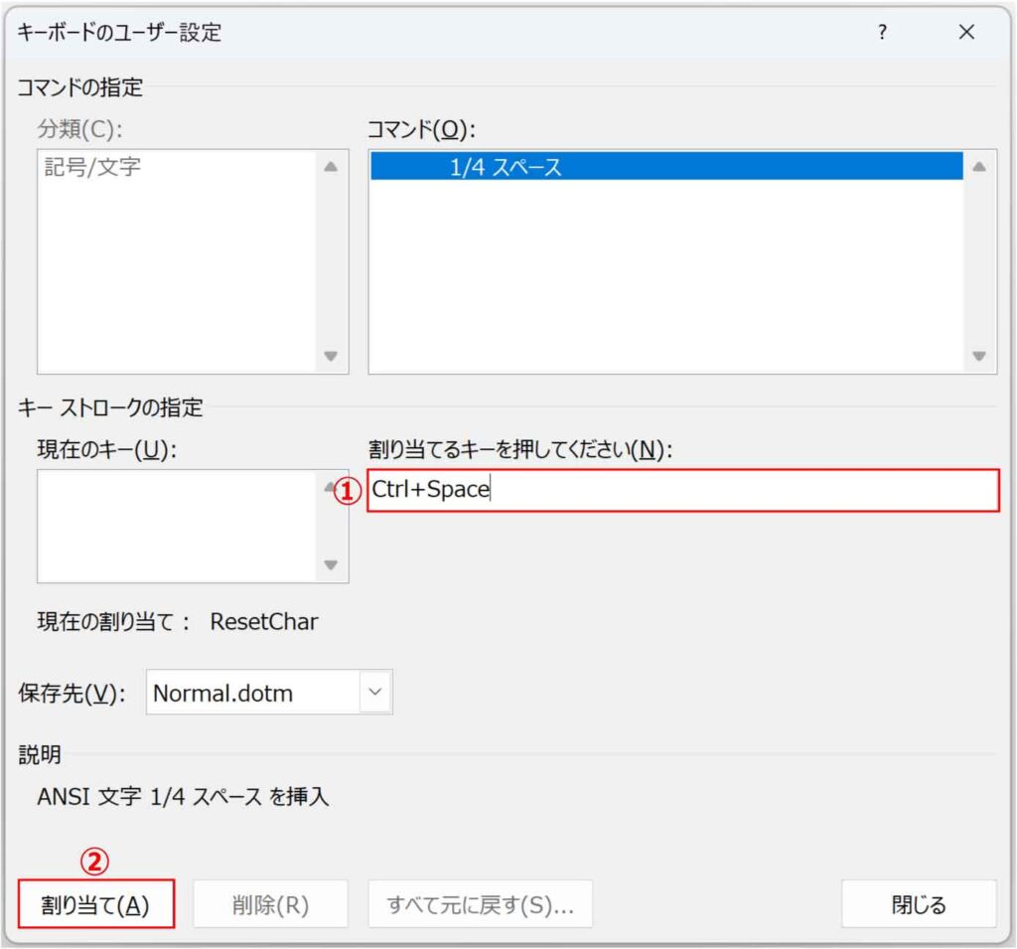Click the すべて元に戻す(S)... button
The image size is (1017, 949).
[480, 903]
